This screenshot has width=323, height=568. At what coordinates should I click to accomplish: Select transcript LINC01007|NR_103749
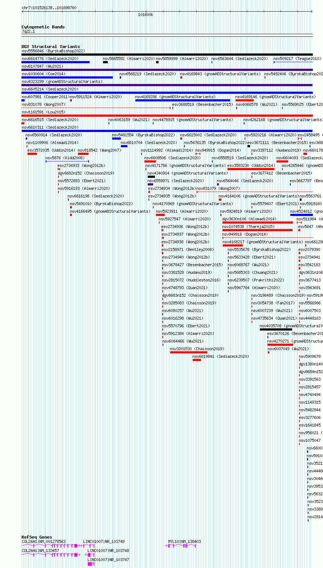click(104, 541)
